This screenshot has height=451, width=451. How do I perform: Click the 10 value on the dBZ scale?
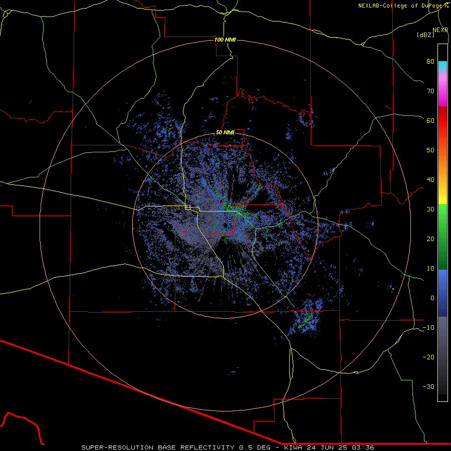point(430,269)
